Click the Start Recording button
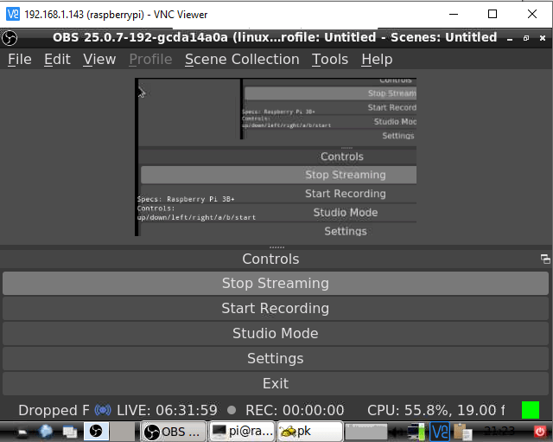 276,308
